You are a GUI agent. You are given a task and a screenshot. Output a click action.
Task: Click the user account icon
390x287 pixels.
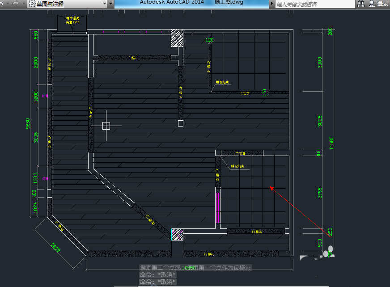click(x=372, y=4)
